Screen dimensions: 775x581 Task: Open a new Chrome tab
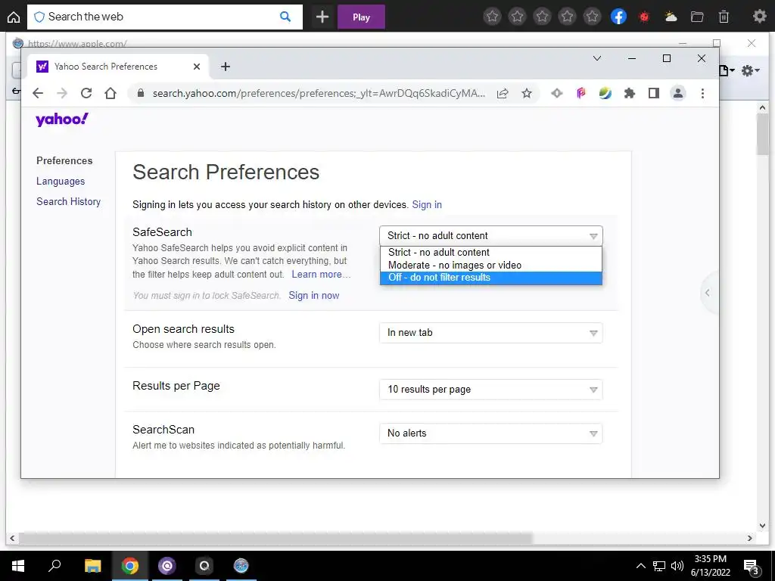pyautogui.click(x=226, y=67)
